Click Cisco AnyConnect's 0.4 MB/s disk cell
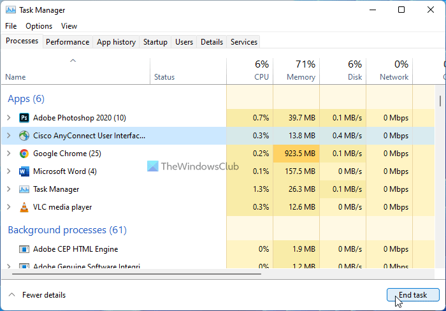446x311 pixels. (343, 136)
